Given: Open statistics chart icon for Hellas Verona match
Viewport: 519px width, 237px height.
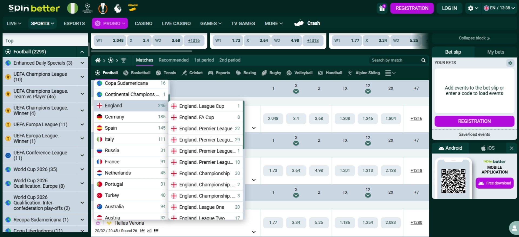Looking at the screenshot, I should tap(142, 231).
